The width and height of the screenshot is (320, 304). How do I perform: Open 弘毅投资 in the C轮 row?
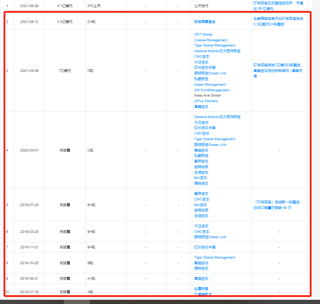(201, 156)
